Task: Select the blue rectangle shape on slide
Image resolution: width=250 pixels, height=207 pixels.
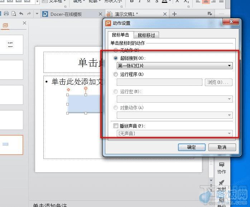Action: coord(84,104)
